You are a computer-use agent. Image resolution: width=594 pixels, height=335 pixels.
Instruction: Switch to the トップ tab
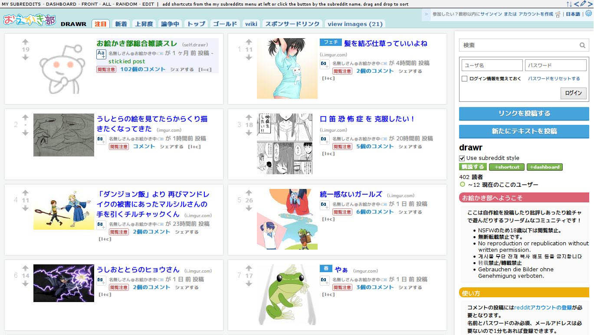point(196,24)
